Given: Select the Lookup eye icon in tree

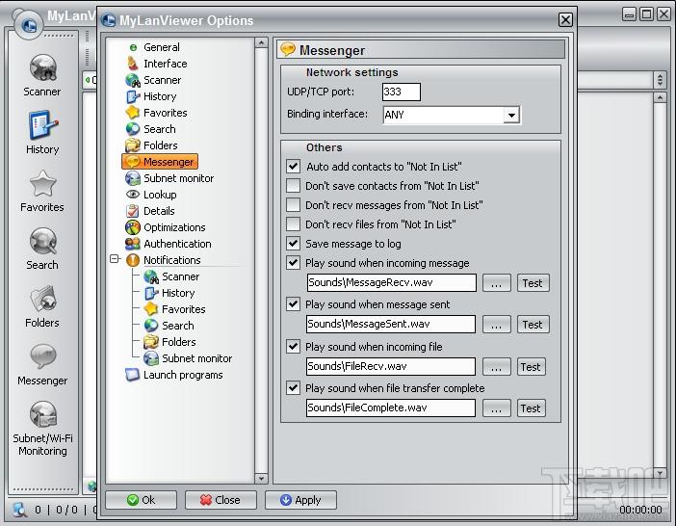Looking at the screenshot, I should coord(133,195).
